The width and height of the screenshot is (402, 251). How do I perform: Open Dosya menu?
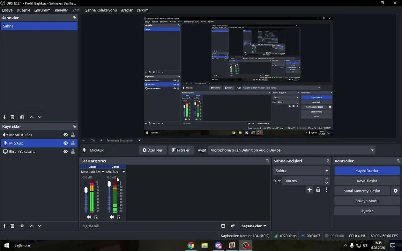[x=7, y=10]
